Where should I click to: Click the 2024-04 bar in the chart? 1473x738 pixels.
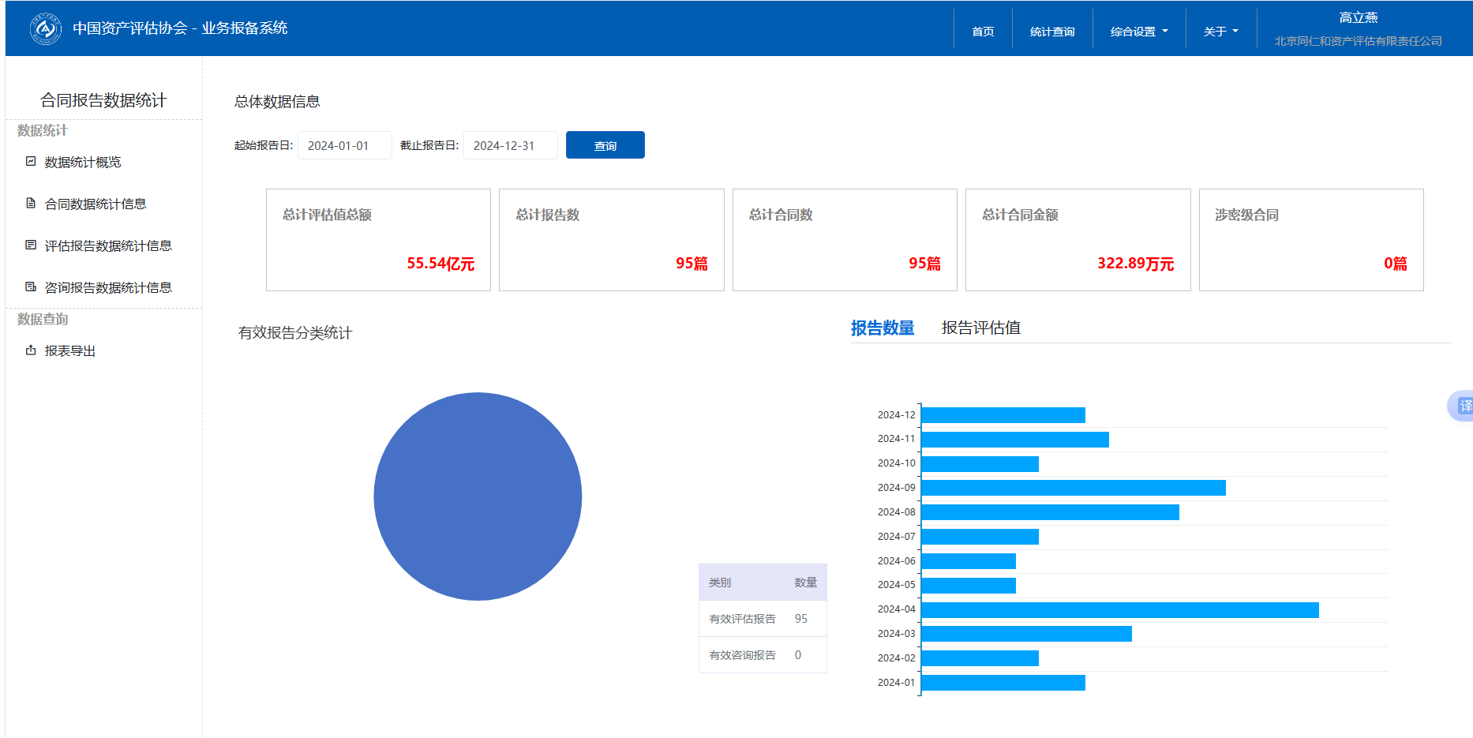point(1119,609)
